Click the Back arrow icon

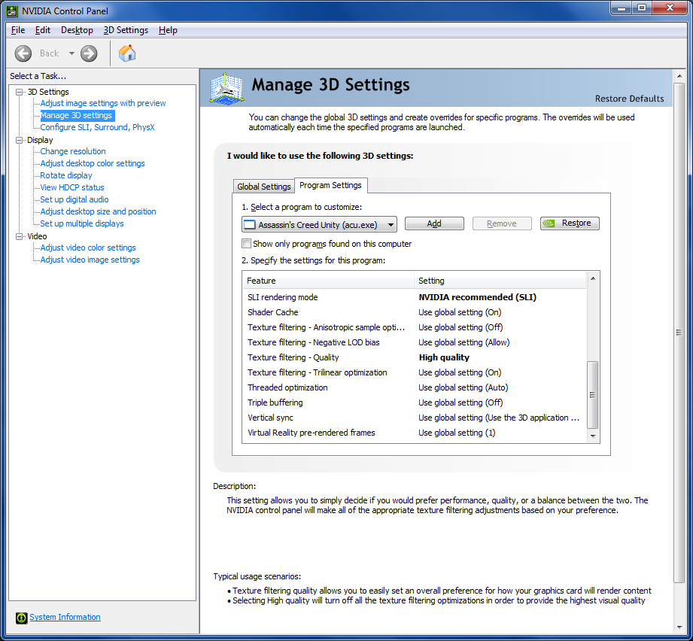[23, 53]
